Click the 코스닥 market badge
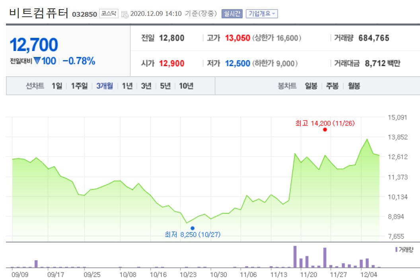The image size is (420, 280). click(x=109, y=14)
